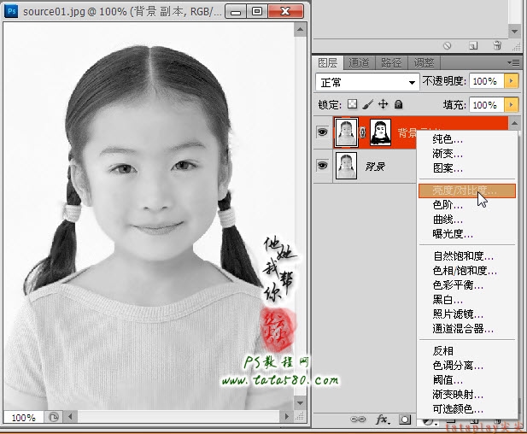The width and height of the screenshot is (527, 434).
Task: Select the 背景 副本 layer image thumbnail
Action: coord(346,132)
